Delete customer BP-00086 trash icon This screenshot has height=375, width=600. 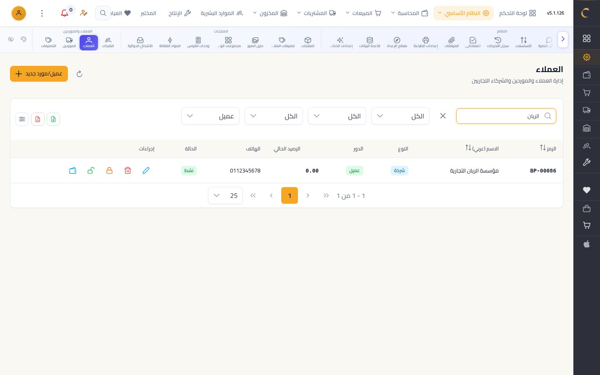point(127,170)
